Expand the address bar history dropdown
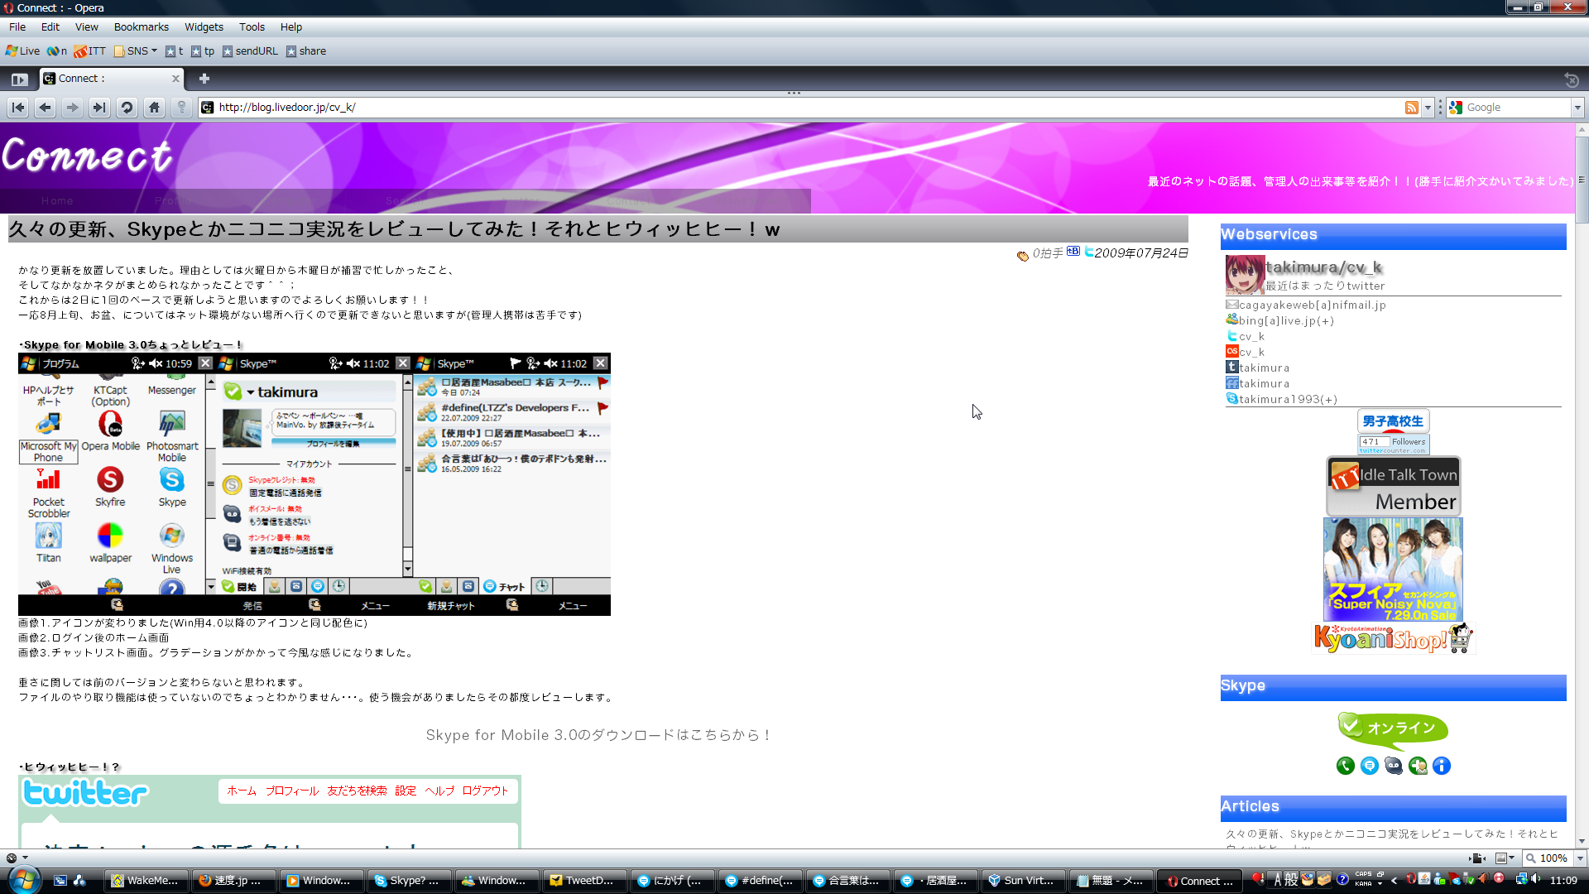Viewport: 1589px width, 894px height. pos(1428,108)
